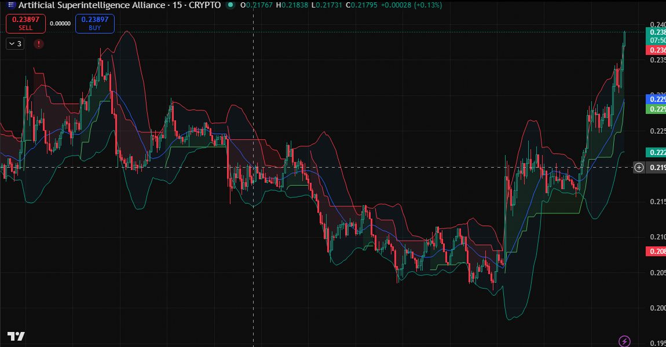The width and height of the screenshot is (666, 347).
Task: Click the red 0.236 price label
Action: pos(656,50)
